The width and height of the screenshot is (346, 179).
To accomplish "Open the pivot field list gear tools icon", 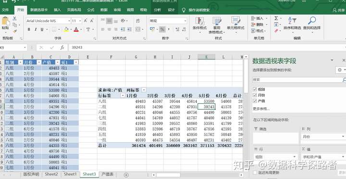I will (340, 70).
